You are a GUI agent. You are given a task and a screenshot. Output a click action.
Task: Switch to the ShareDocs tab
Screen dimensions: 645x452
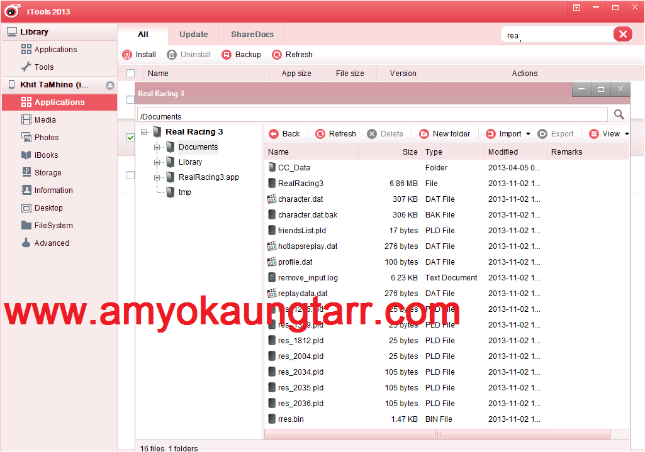pos(252,35)
